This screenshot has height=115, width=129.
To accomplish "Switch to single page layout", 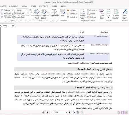I will pyautogui.click(x=118, y=112).
